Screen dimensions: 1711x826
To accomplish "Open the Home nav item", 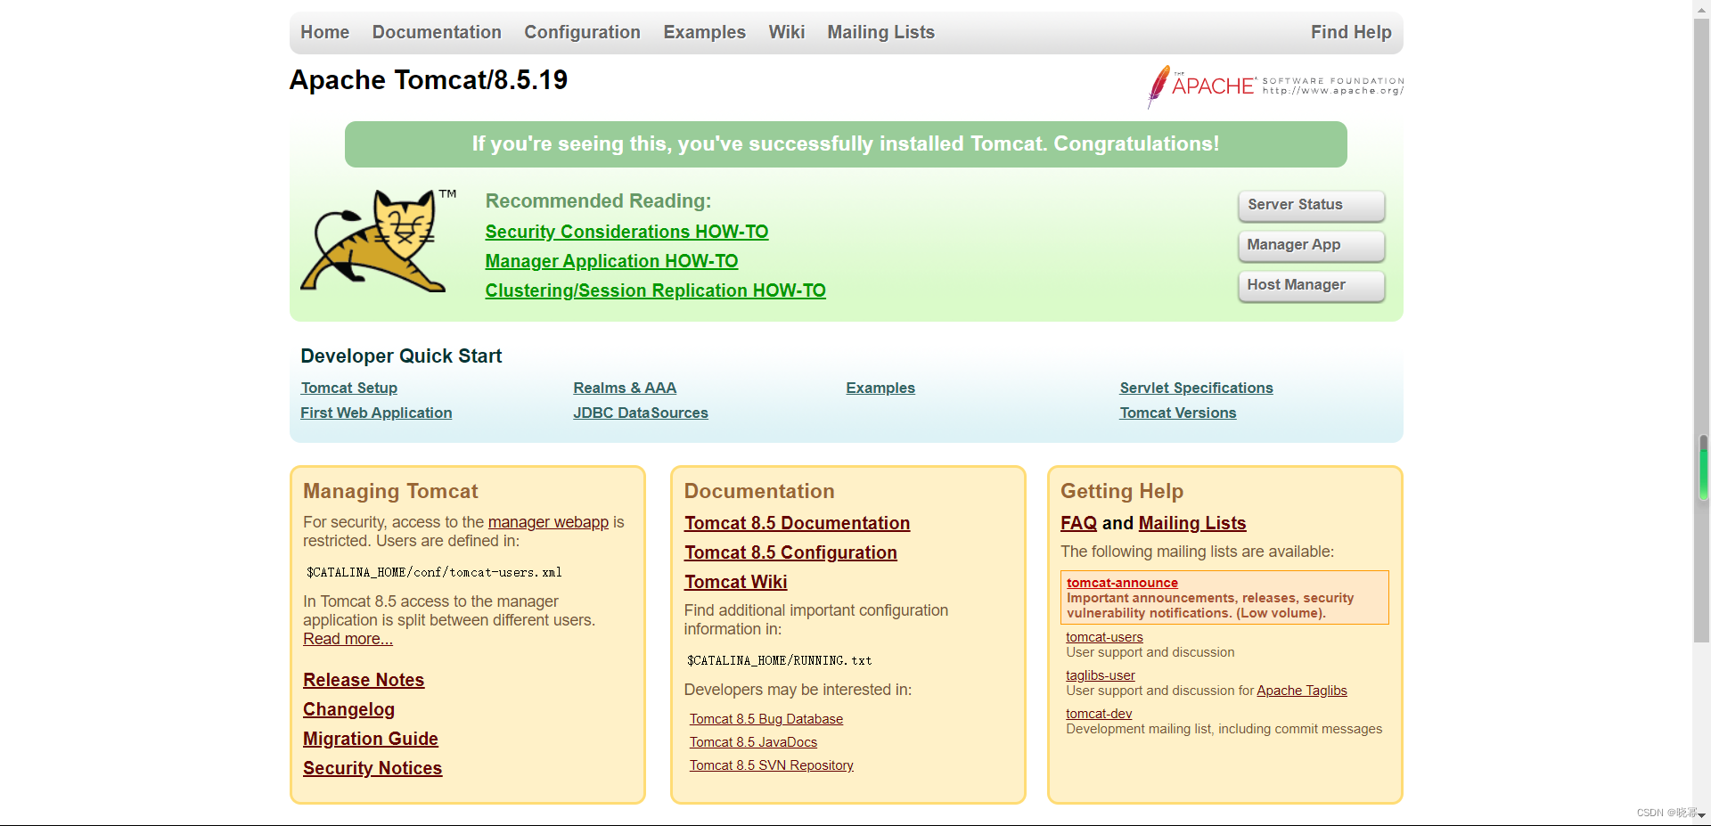I will coord(324,32).
